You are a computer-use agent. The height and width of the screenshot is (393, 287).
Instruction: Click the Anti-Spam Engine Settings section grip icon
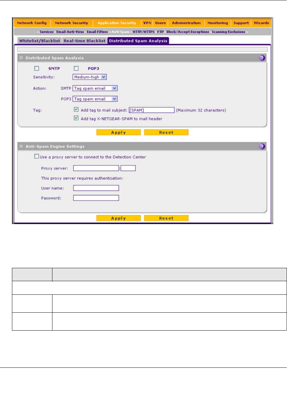tap(21, 146)
